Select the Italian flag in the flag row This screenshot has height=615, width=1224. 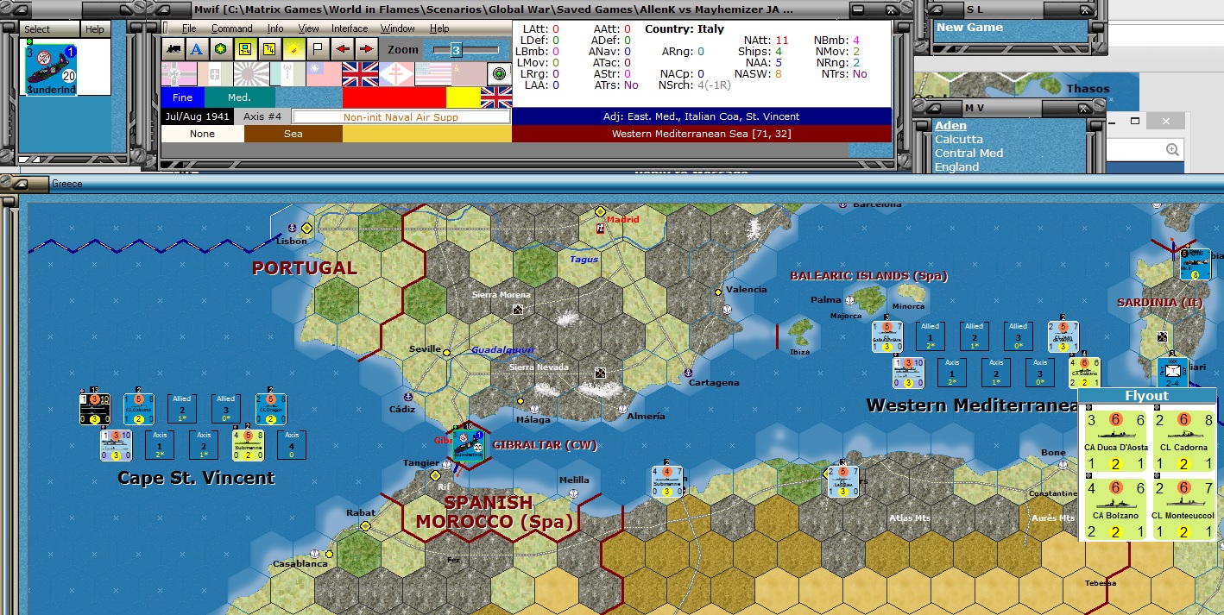215,74
